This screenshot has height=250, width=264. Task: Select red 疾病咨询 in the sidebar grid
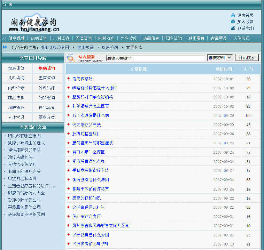[x=47, y=68]
